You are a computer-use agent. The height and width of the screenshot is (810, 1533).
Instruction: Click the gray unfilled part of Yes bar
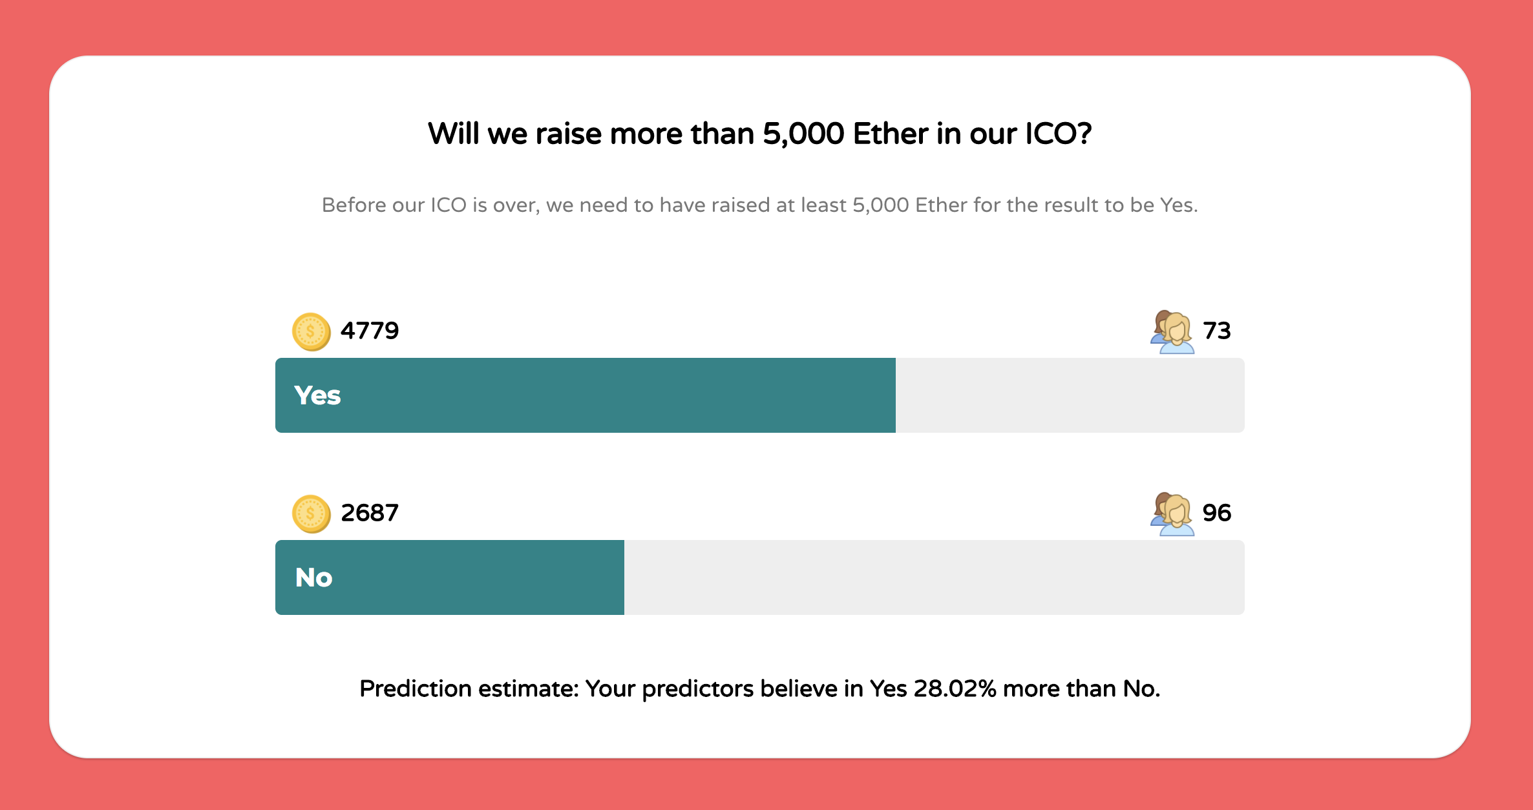pyautogui.click(x=1070, y=395)
